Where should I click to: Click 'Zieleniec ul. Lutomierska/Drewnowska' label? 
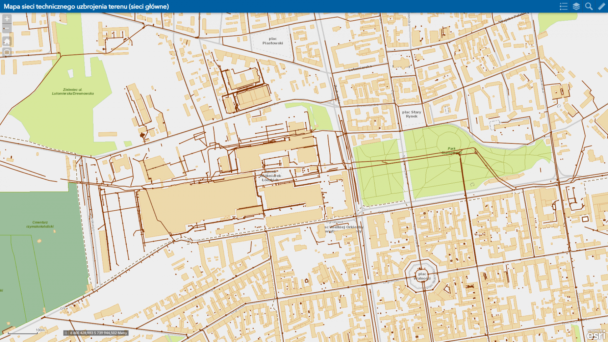(x=73, y=91)
